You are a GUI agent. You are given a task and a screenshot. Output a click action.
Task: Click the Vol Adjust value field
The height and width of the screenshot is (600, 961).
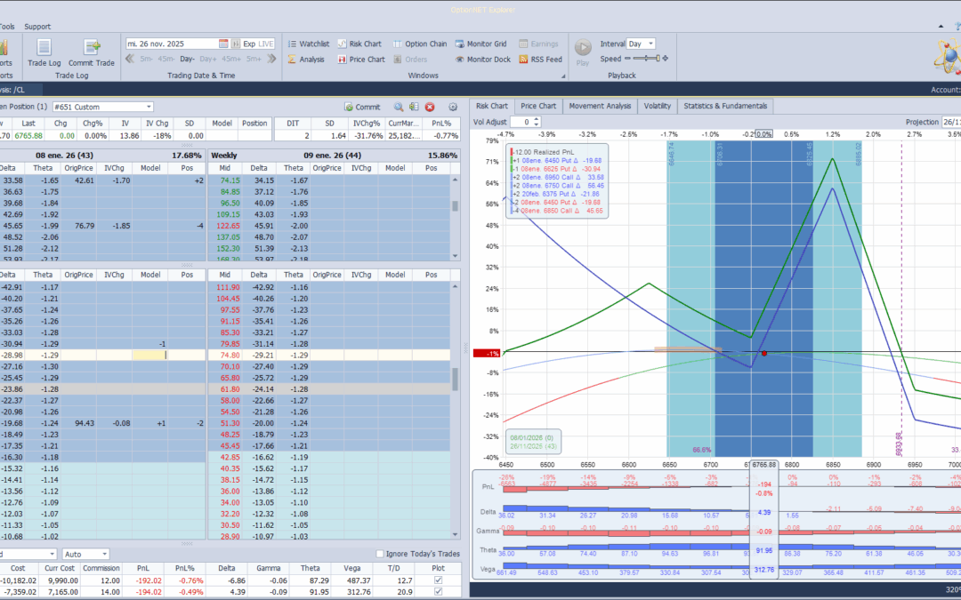click(x=521, y=122)
